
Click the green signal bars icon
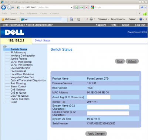[145, 14]
